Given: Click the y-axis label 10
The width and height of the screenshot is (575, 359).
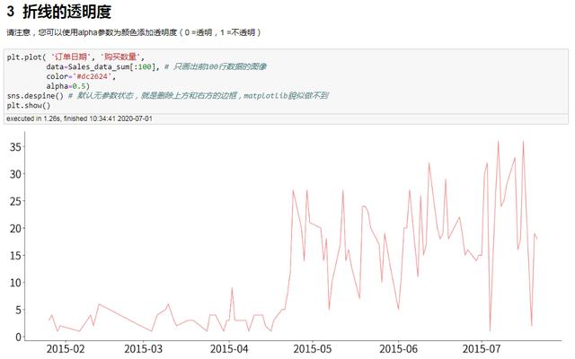Looking at the screenshot, I should click(x=16, y=283).
